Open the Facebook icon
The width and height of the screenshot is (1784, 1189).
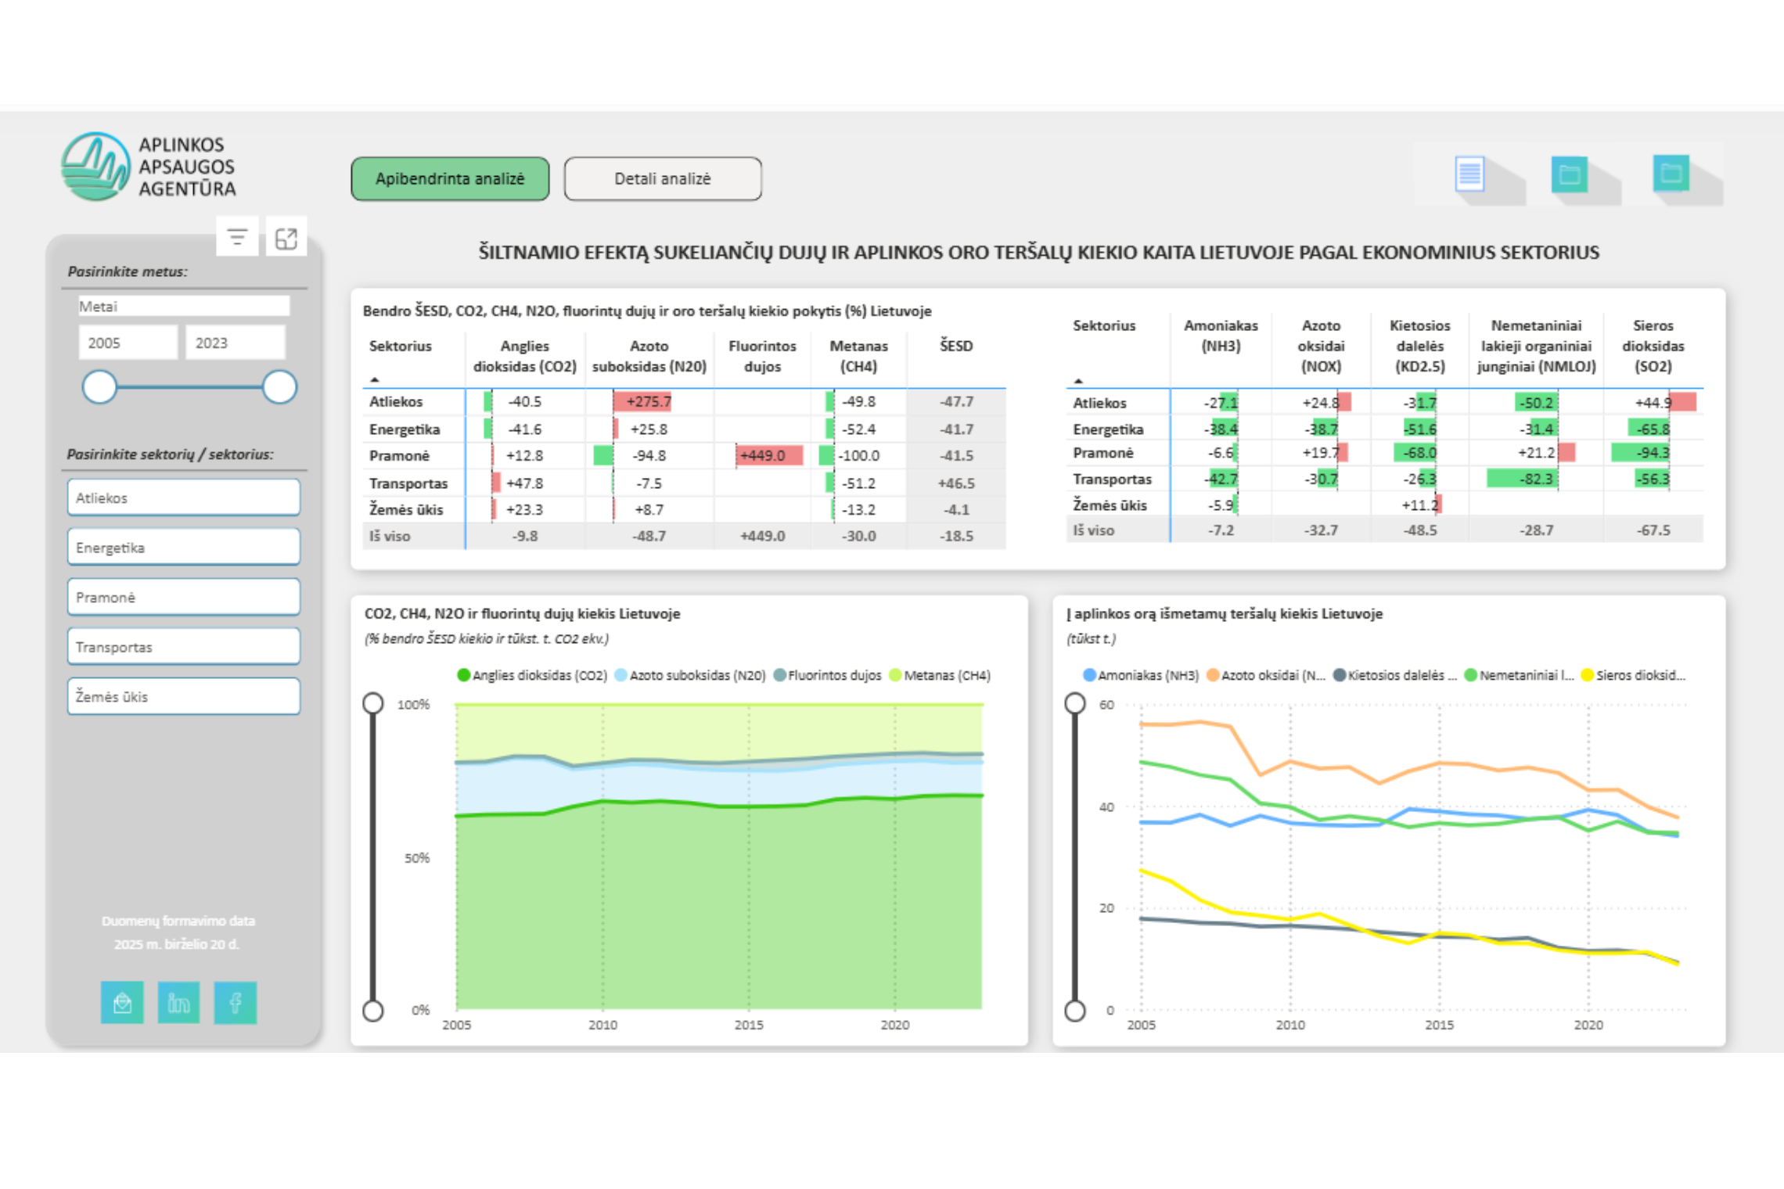point(235,1002)
